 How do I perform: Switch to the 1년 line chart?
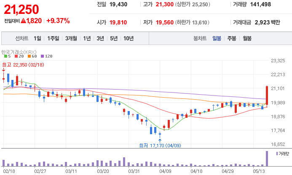click(87, 39)
